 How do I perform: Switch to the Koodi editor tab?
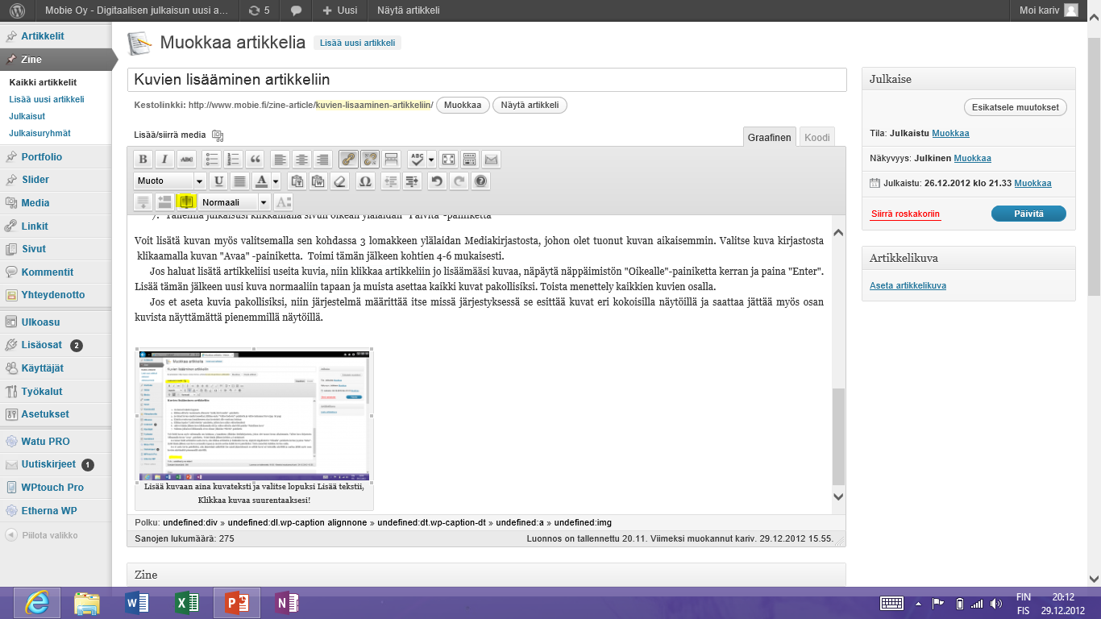(816, 138)
